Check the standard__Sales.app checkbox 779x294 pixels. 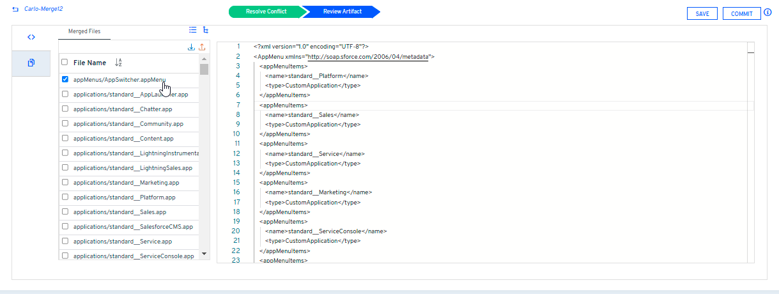point(65,212)
